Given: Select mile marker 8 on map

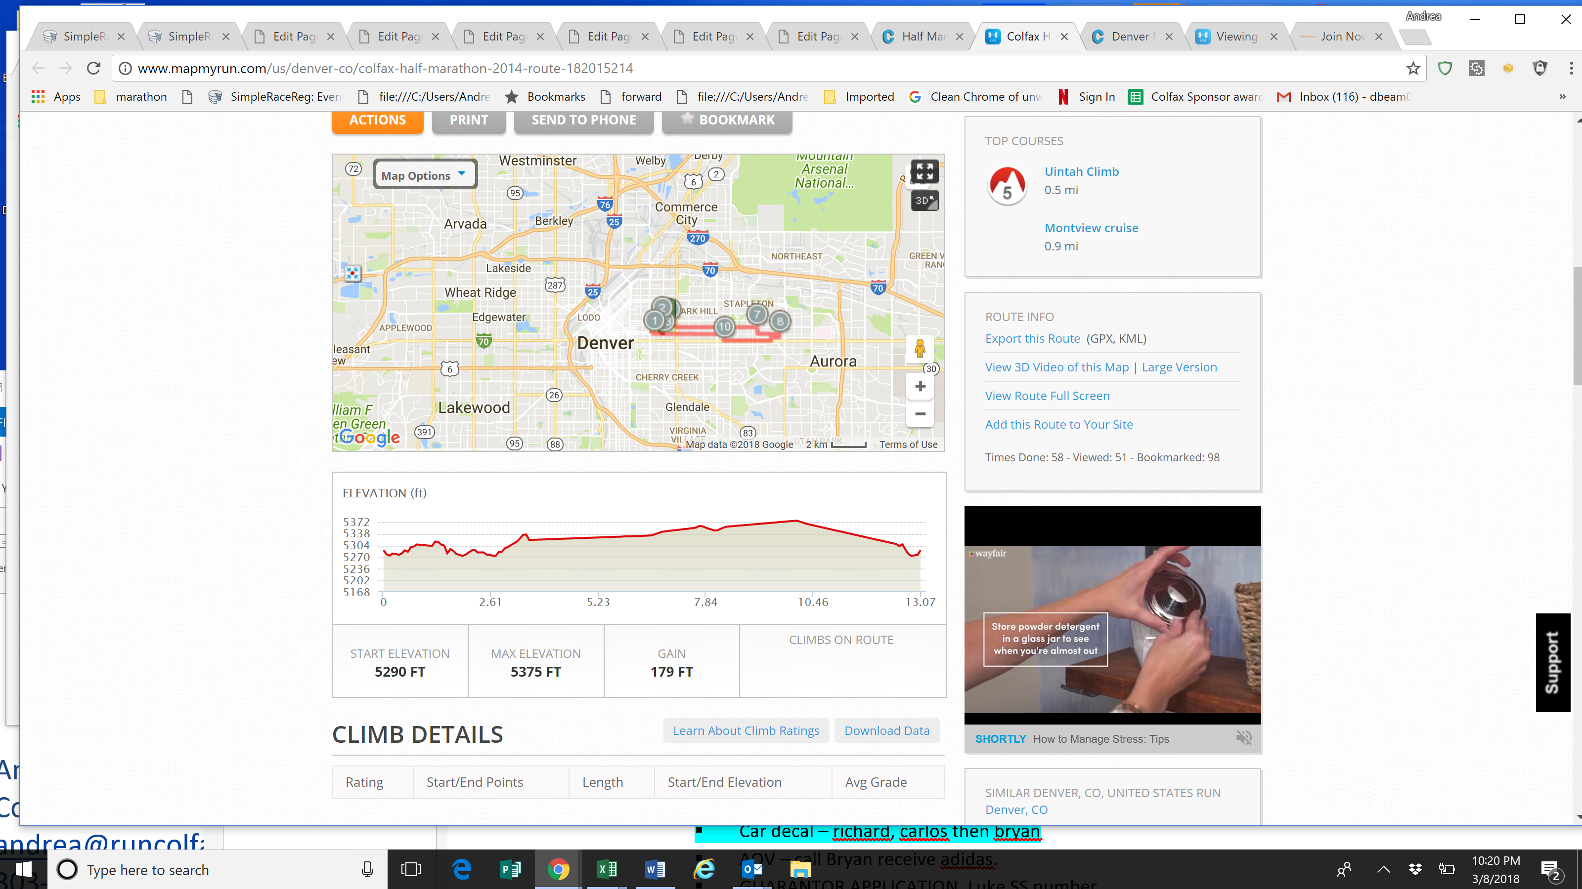Looking at the screenshot, I should click(779, 322).
